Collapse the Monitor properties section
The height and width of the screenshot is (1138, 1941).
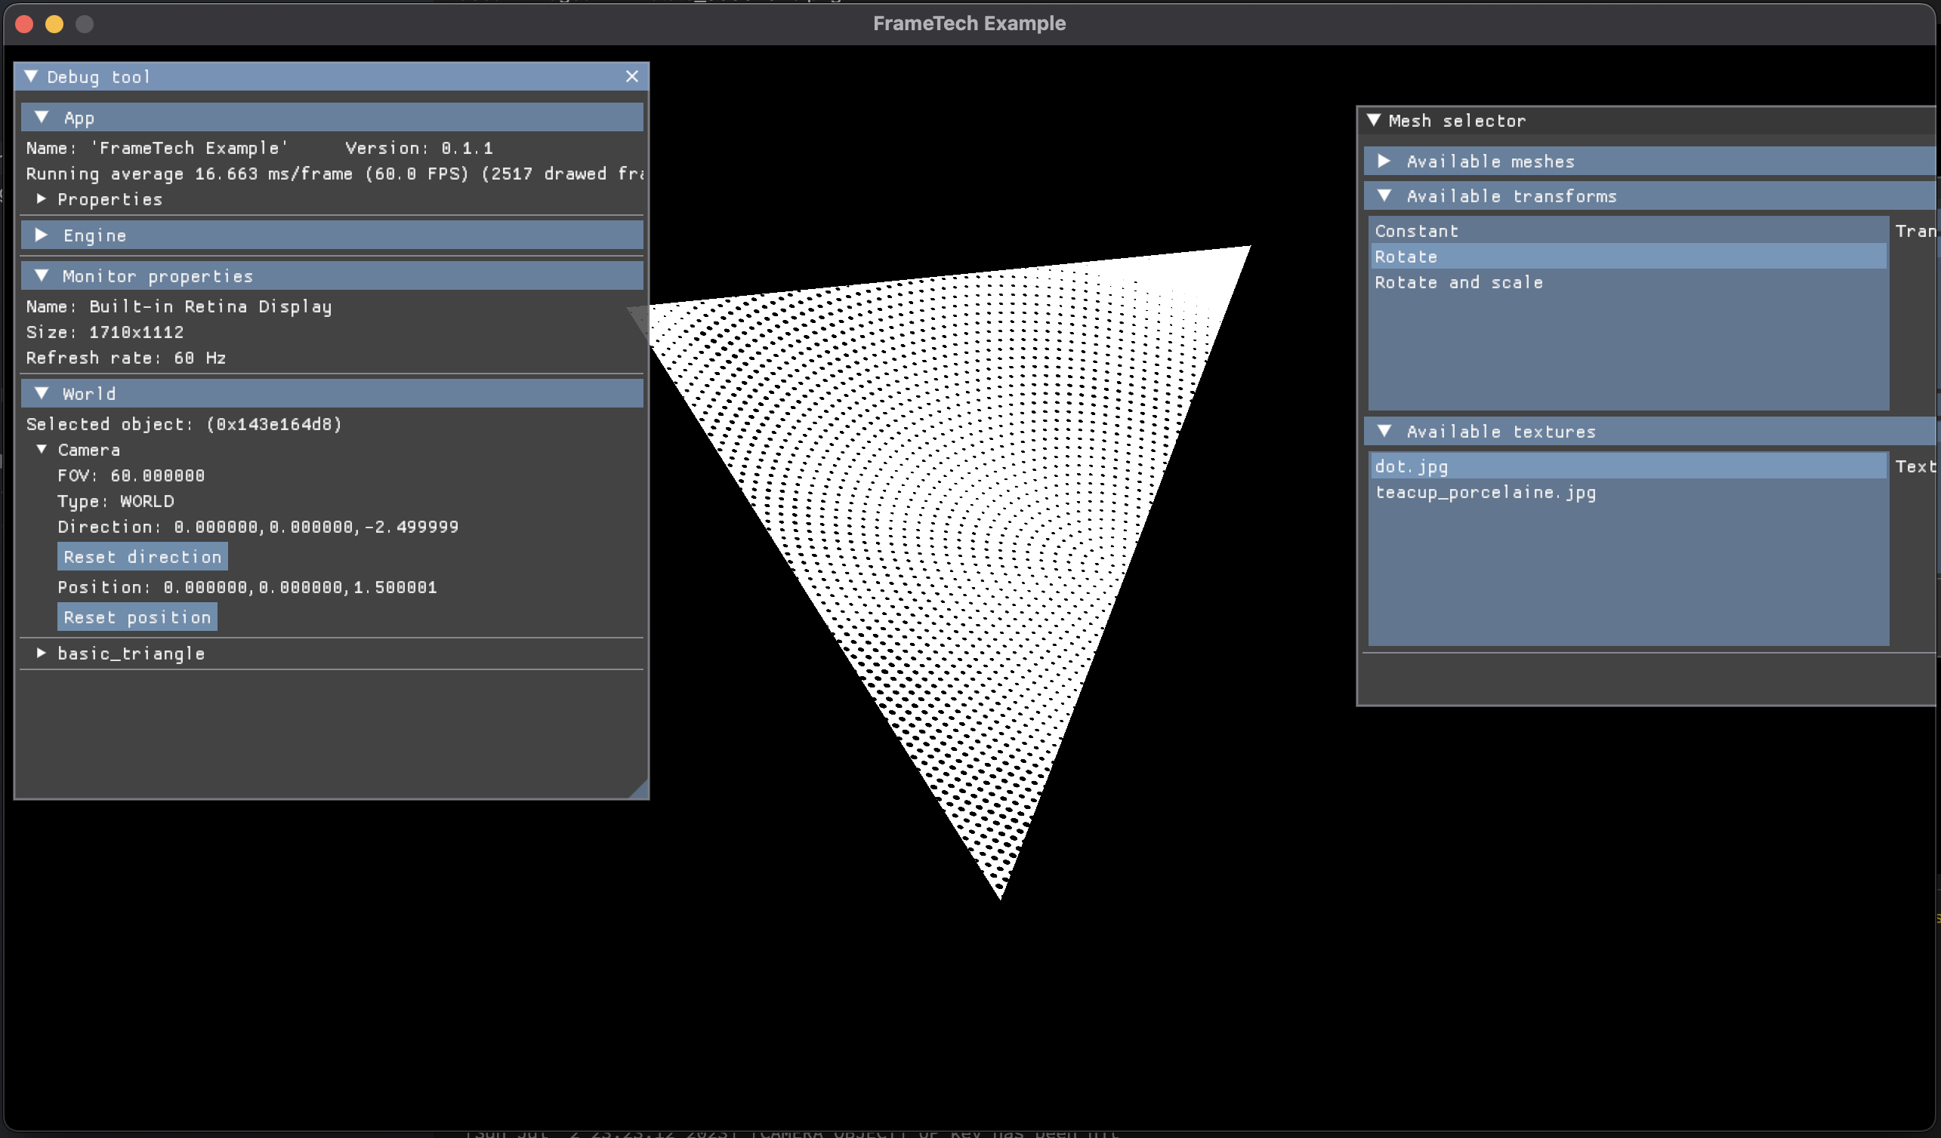tap(42, 275)
